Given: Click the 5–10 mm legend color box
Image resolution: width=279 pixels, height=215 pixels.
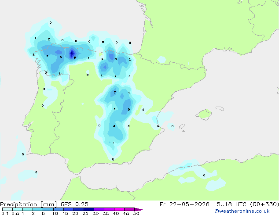Looking at the screenshot, I should click(48, 209).
